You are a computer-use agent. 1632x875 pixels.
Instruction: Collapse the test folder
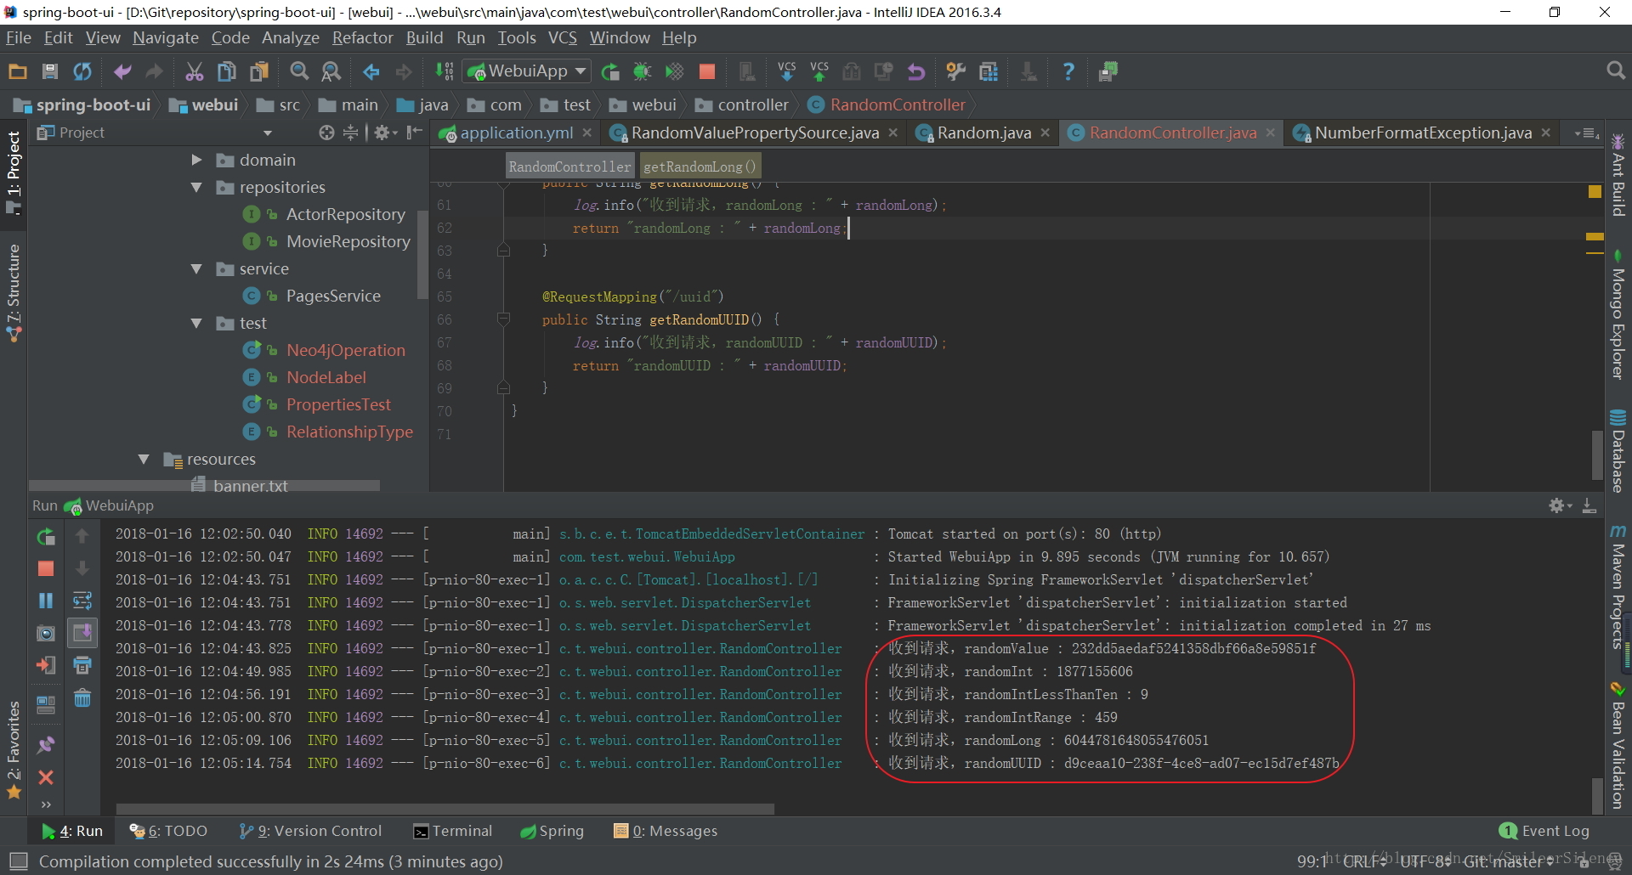(x=196, y=323)
